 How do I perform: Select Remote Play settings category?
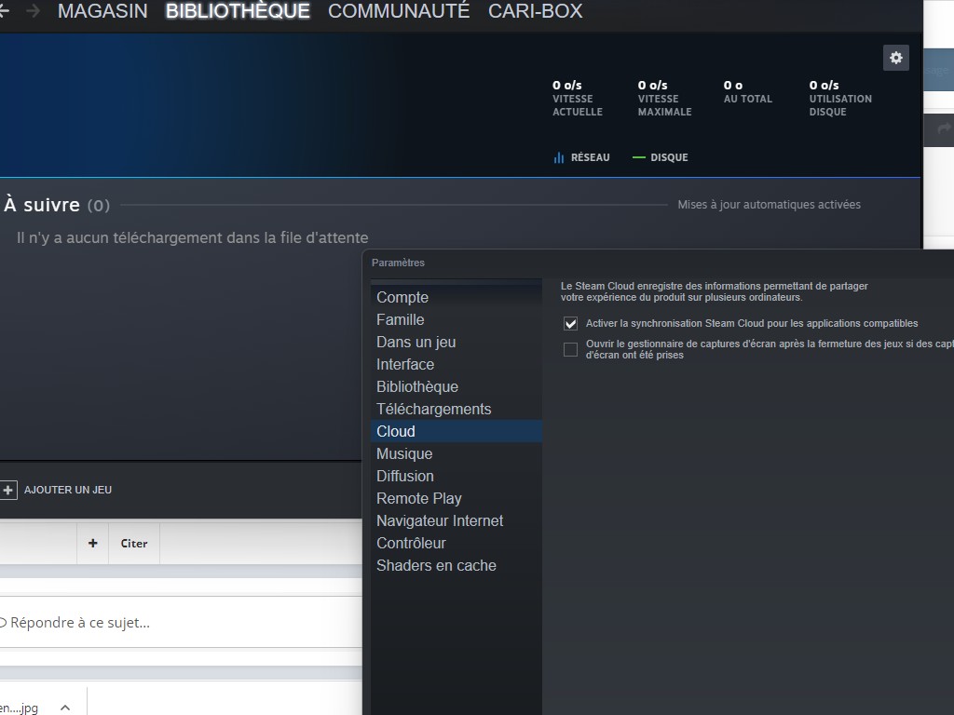pyautogui.click(x=456, y=499)
